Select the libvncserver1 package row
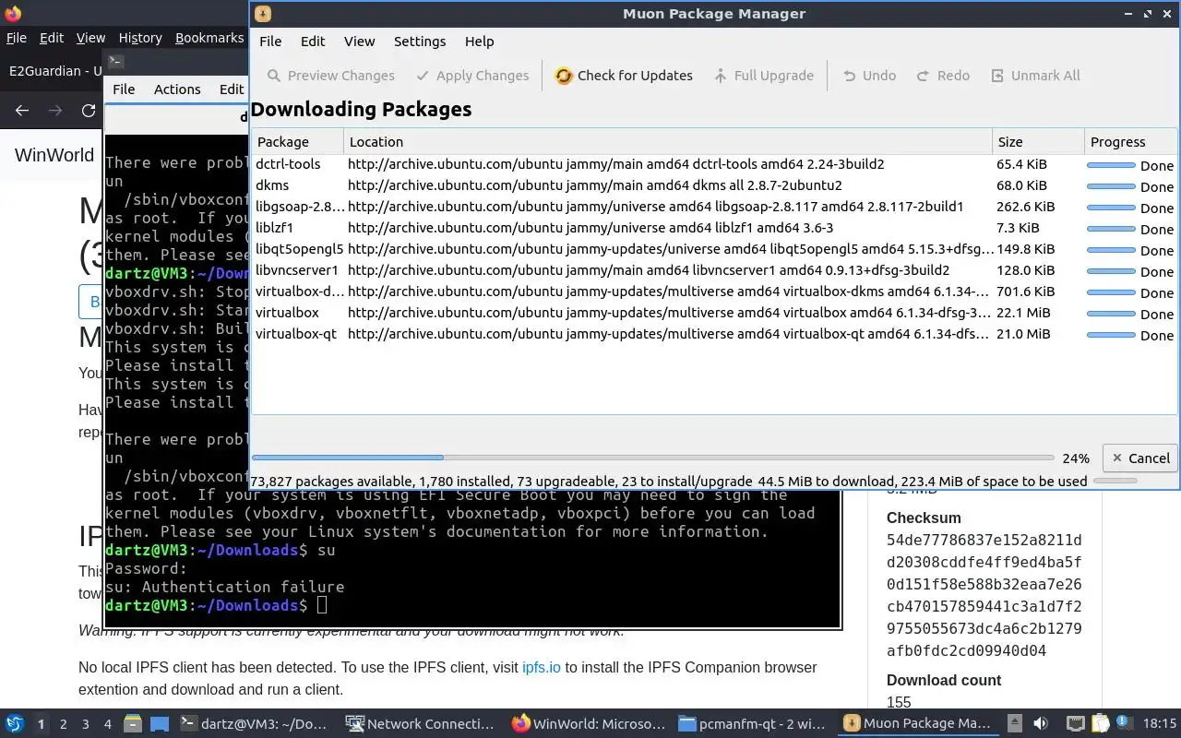Image resolution: width=1181 pixels, height=738 pixels. point(714,270)
